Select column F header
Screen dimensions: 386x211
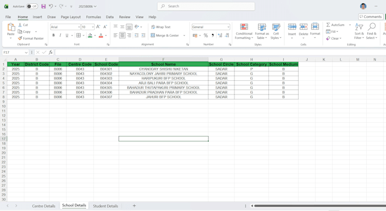click(163, 59)
